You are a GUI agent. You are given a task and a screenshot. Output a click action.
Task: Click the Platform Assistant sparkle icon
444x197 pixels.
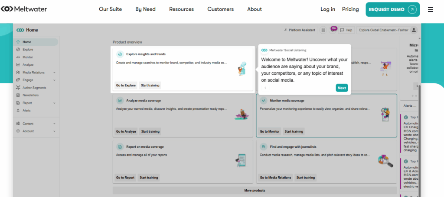(x=286, y=30)
